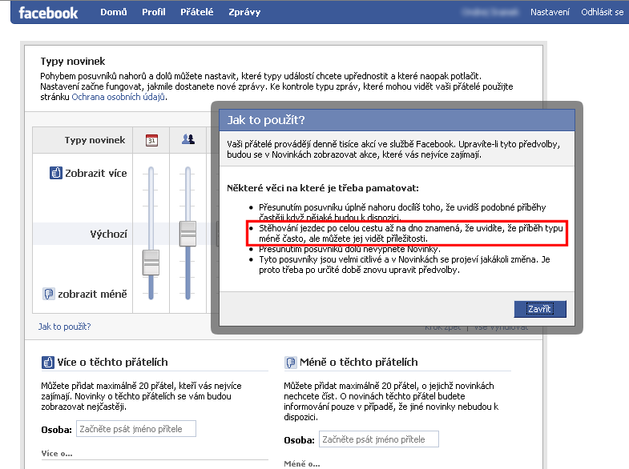The height and width of the screenshot is (469, 629).
Task: Go to Profil in top navigation
Action: click(x=154, y=13)
